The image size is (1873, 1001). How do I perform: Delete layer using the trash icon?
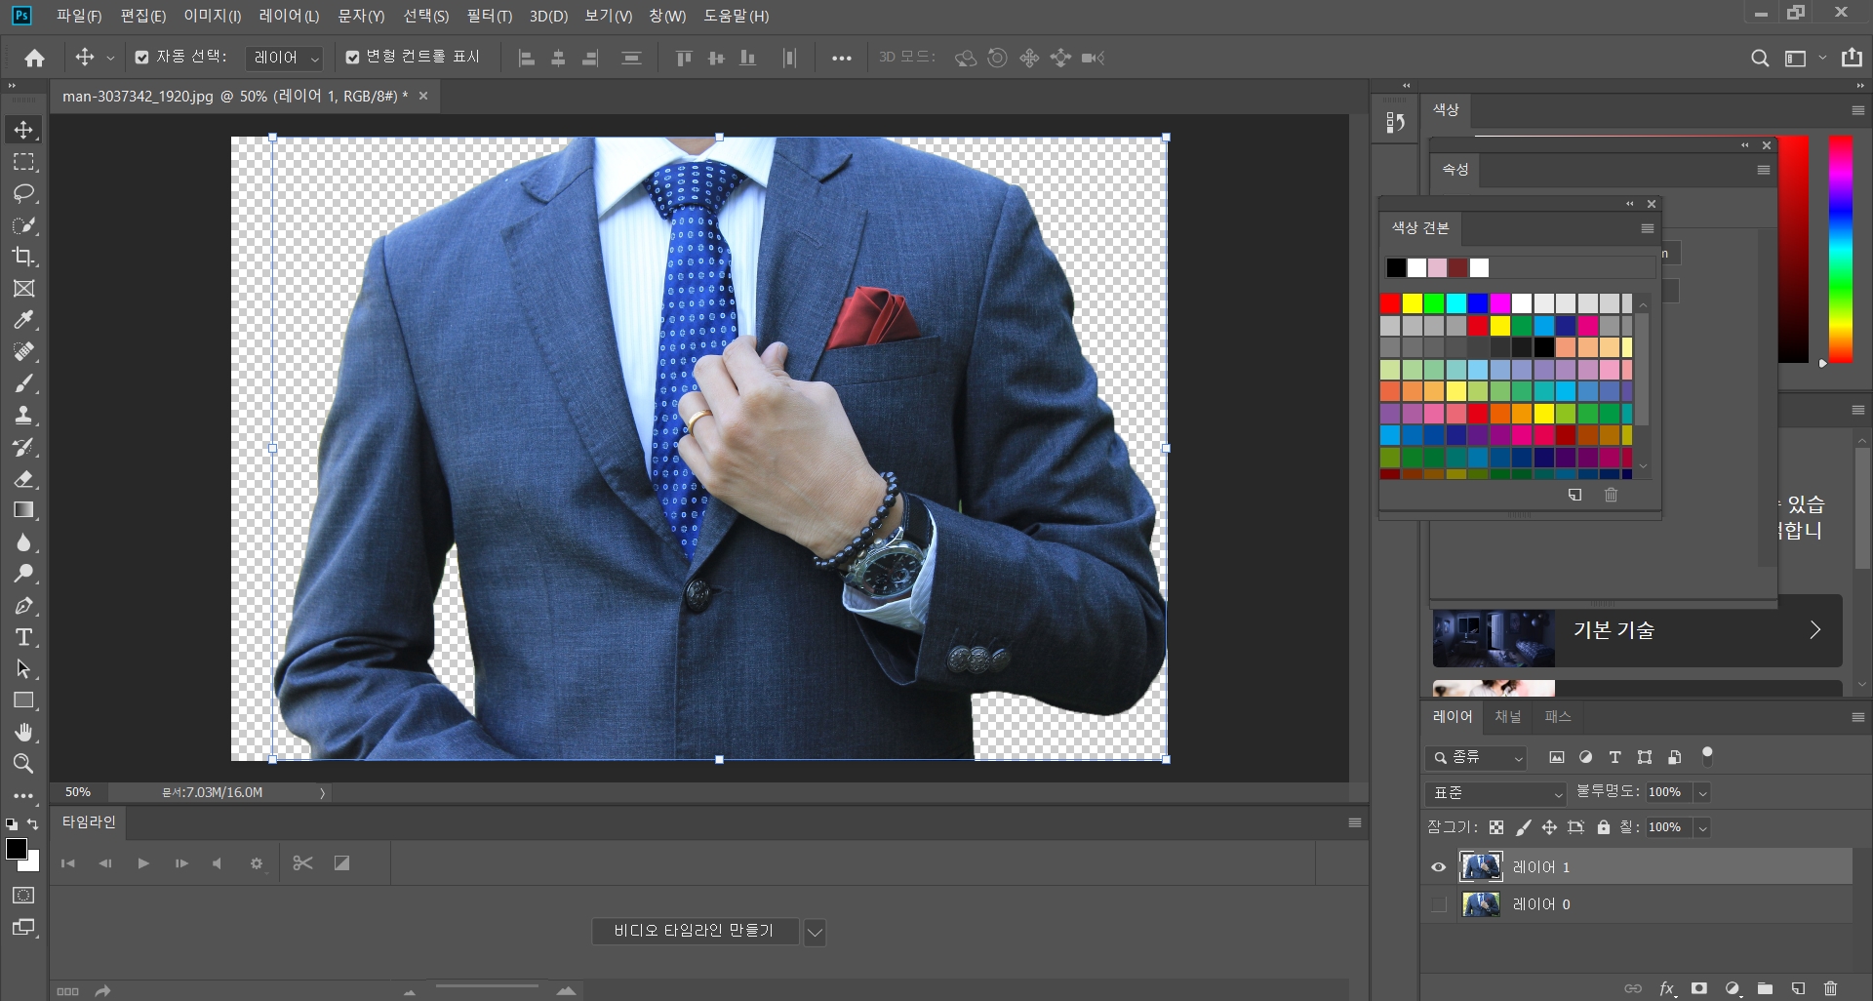1830,988
